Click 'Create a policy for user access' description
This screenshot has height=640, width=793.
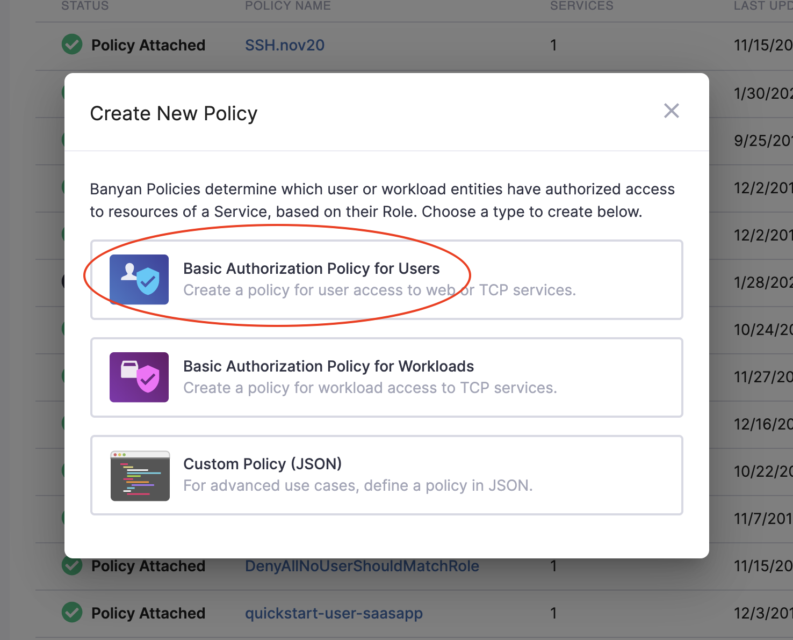(x=379, y=290)
